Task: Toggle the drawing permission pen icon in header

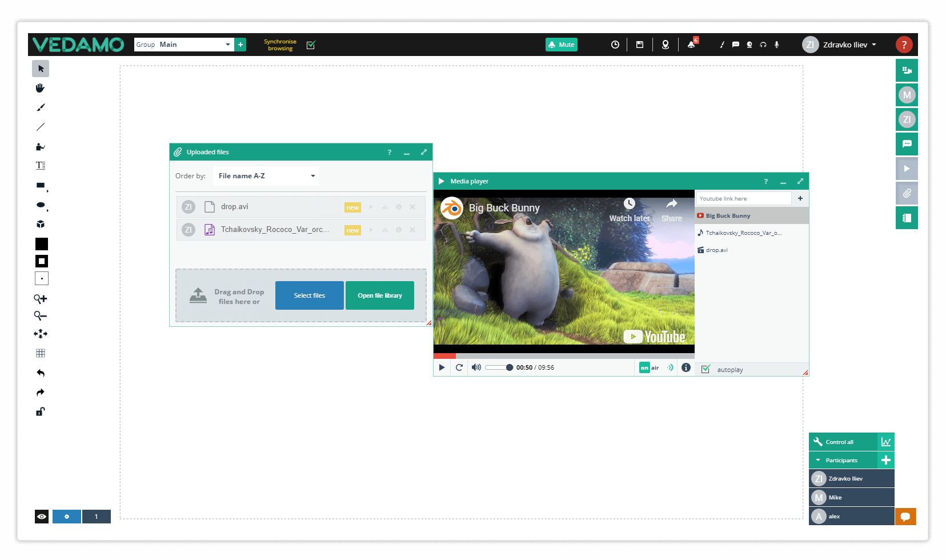Action: click(722, 45)
